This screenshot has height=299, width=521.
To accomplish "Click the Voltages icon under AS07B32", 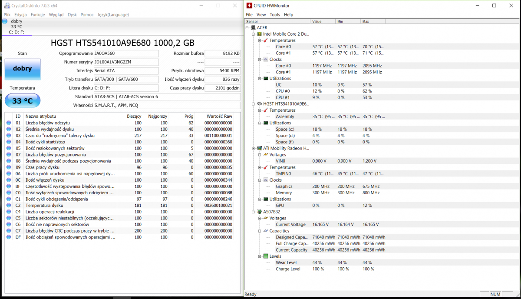I will 266,218.
